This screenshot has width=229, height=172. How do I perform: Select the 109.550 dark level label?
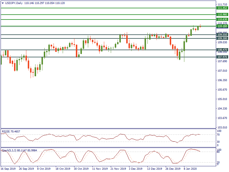click(x=222, y=35)
